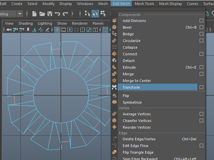This screenshot has height=160, width=214.
Task: Open the Chamfer Vertices option box
Action: click(201, 121)
